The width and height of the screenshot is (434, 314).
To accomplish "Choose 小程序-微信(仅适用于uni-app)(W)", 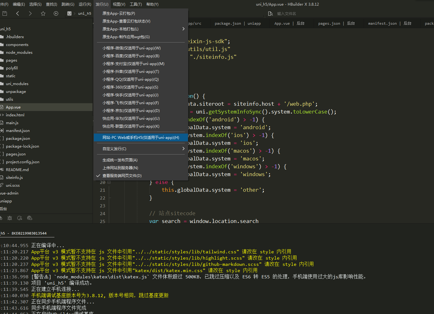I will 141,48.
